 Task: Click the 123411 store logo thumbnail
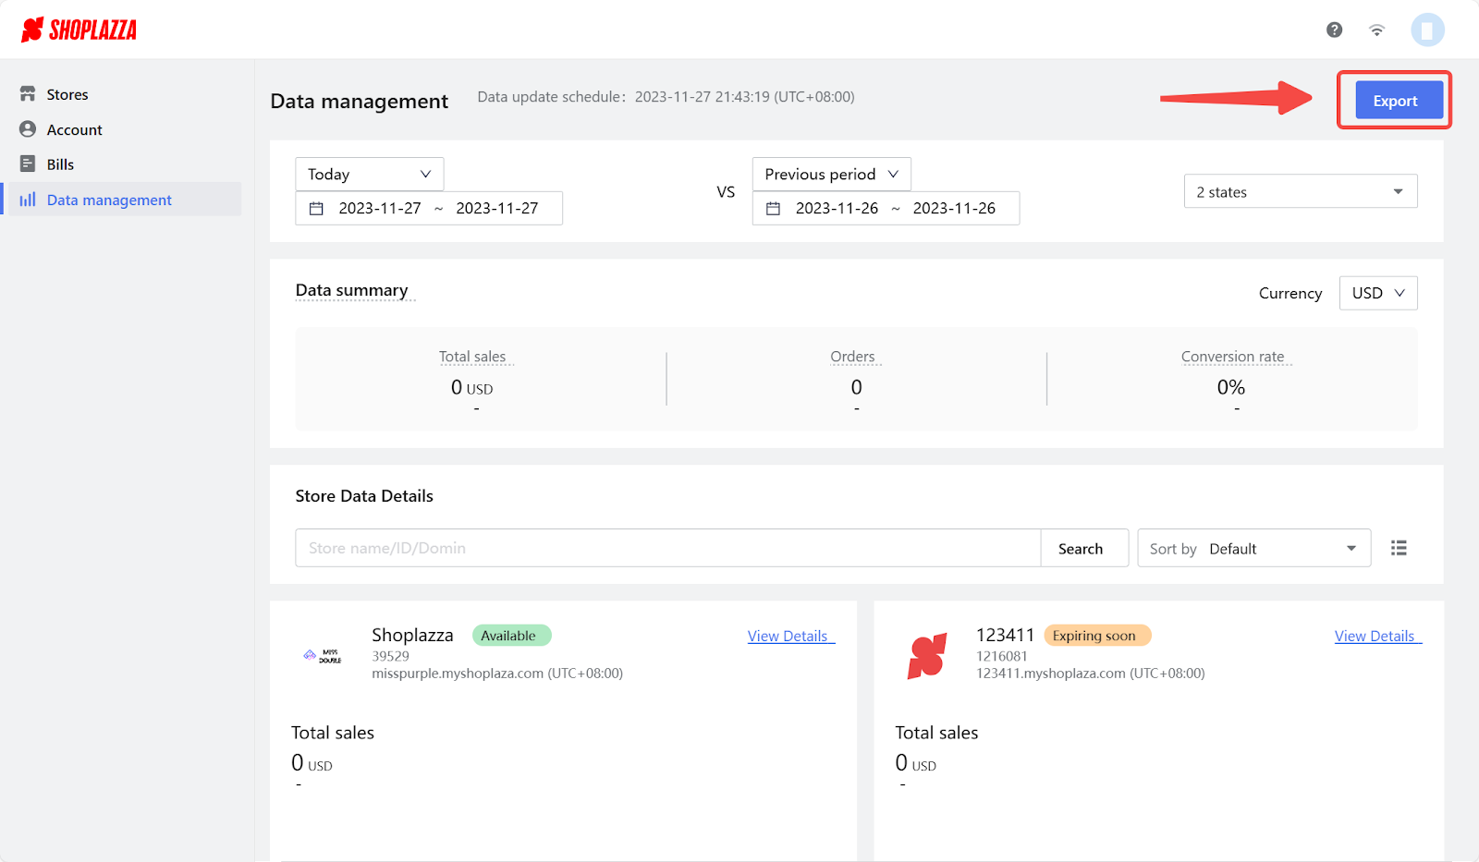[927, 656]
